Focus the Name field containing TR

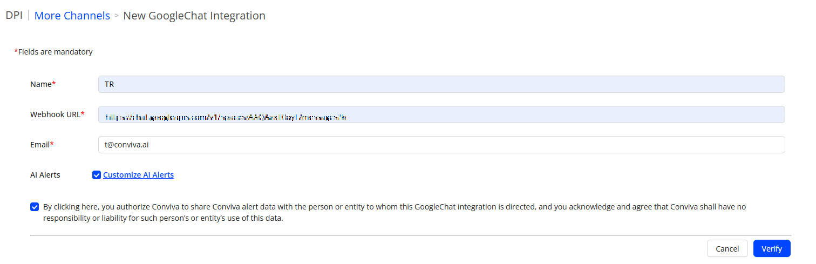tap(441, 84)
